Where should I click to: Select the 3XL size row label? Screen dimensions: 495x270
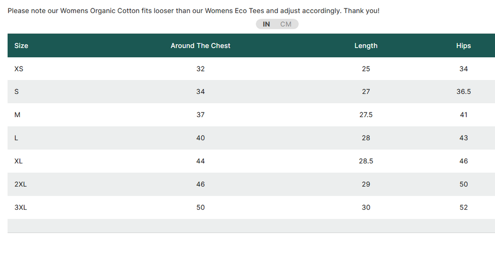click(20, 207)
